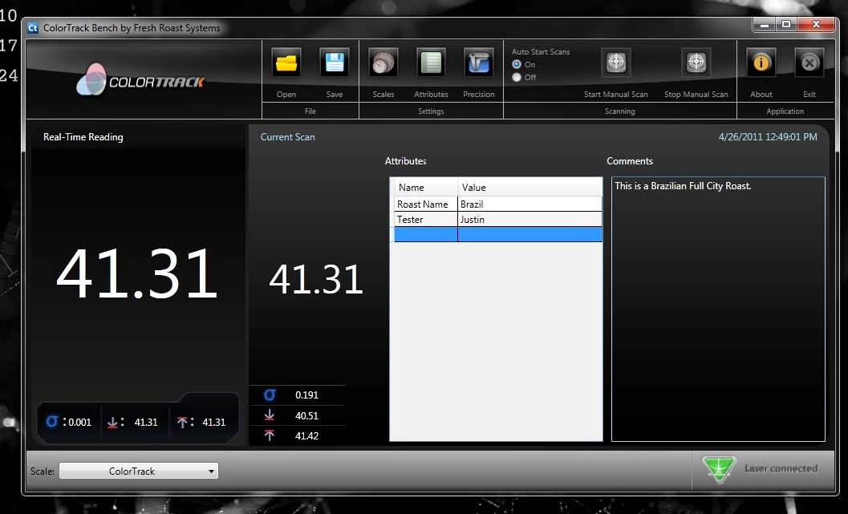Click the Value column header

[x=530, y=187]
